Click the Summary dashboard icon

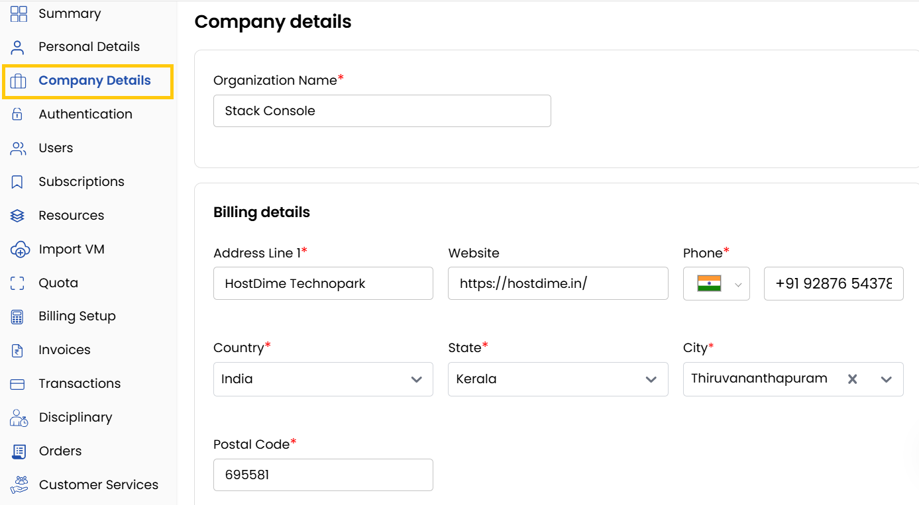click(19, 13)
